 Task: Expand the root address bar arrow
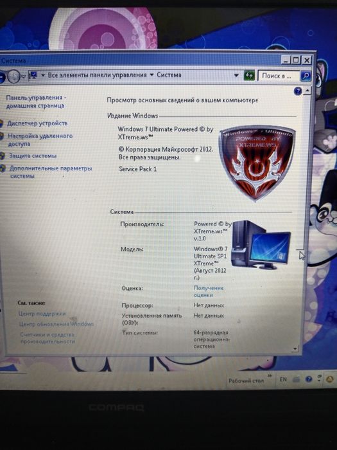pyautogui.click(x=43, y=75)
